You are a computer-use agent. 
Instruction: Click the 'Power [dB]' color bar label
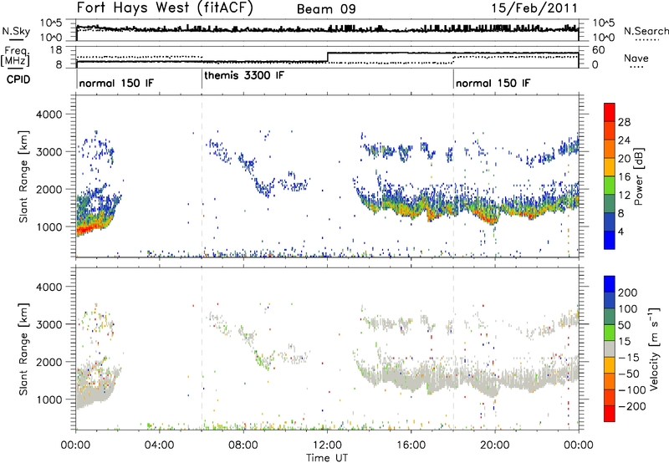(x=639, y=176)
